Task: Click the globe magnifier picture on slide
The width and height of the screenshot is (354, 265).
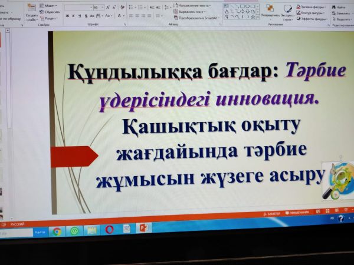Action: tap(338, 180)
